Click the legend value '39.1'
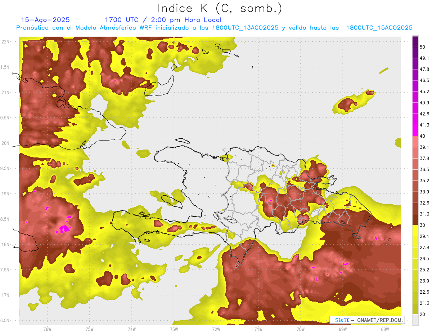The height and width of the screenshot is (334, 432). [424, 147]
